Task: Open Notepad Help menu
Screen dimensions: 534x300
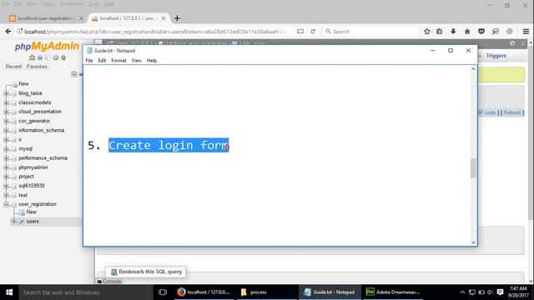Action: tap(152, 61)
